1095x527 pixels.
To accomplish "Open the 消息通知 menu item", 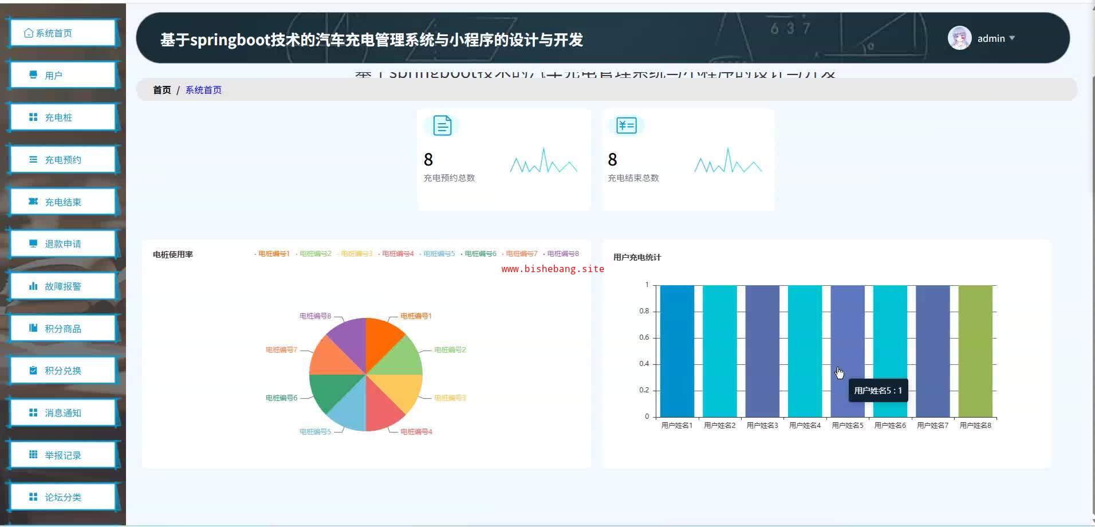I will click(x=62, y=413).
